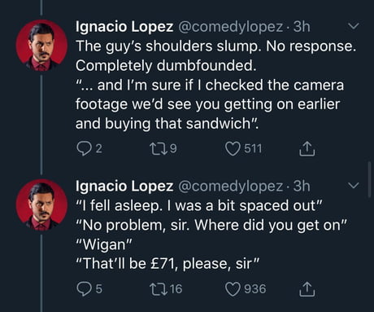Reply to the 'shoulders slump' tweet
Viewport: 374px width, 312px height.
click(84, 149)
